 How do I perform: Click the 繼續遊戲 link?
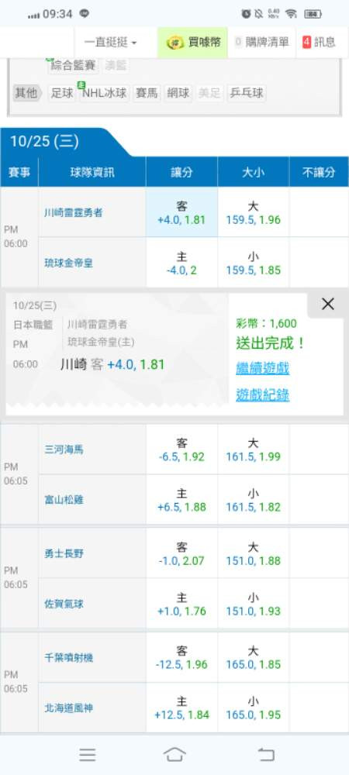click(x=262, y=368)
